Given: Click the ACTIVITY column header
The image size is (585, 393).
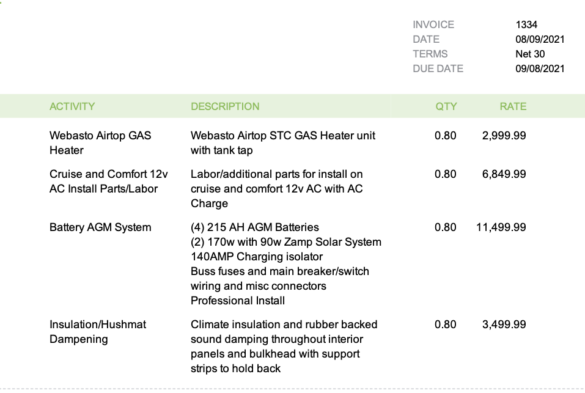Looking at the screenshot, I should click(72, 106).
